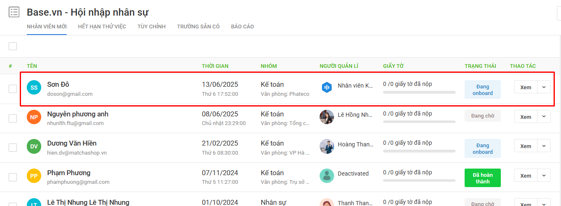Viewport: 561px width, 206px height.
Task: Click date 07/11/2024
Action: [220, 173]
